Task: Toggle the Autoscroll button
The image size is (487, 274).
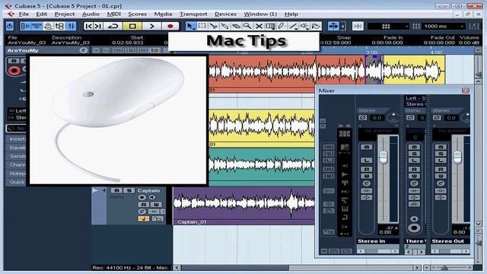Action: pos(333,26)
